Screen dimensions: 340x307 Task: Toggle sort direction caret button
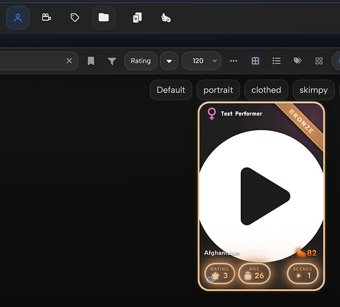tap(169, 61)
